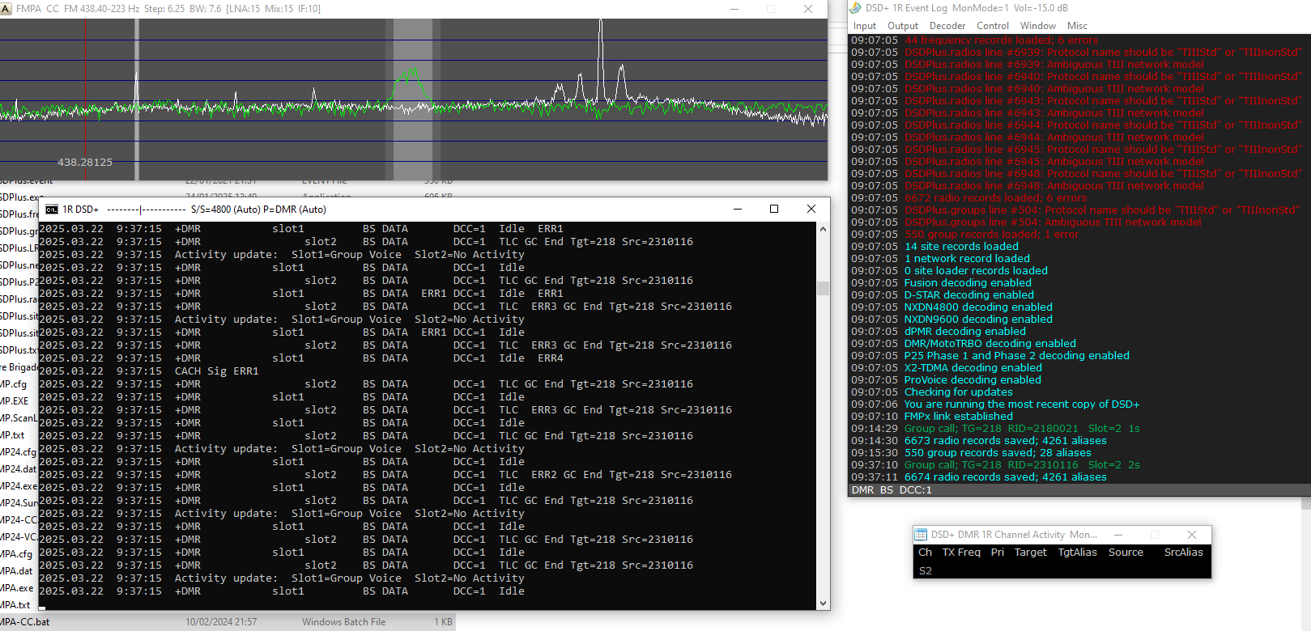Click the highlighted tuned channel band in spectrum
This screenshot has height=631, width=1311.
(413, 99)
